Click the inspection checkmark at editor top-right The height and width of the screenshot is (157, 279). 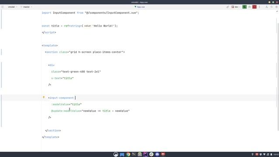pyautogui.click(x=277, y=11)
